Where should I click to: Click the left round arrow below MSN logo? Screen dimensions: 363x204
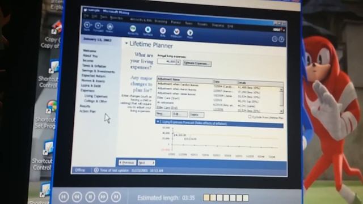click(x=275, y=39)
